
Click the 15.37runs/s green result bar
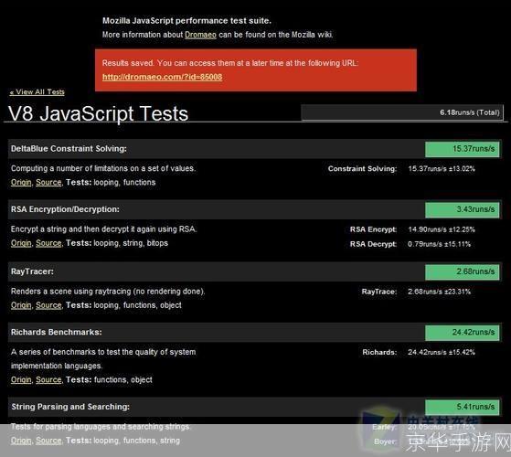tap(462, 149)
